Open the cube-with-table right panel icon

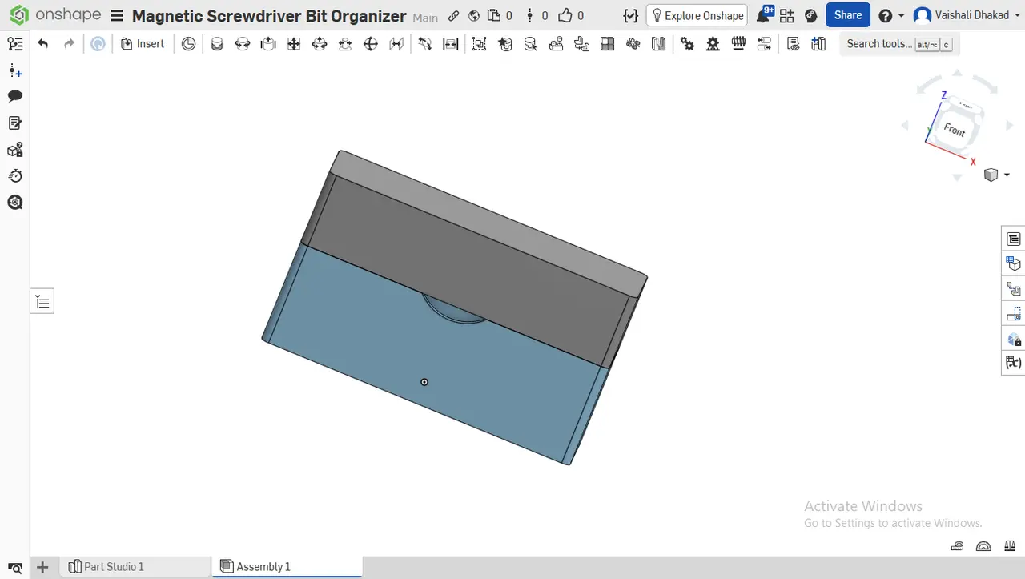pos(1014,263)
